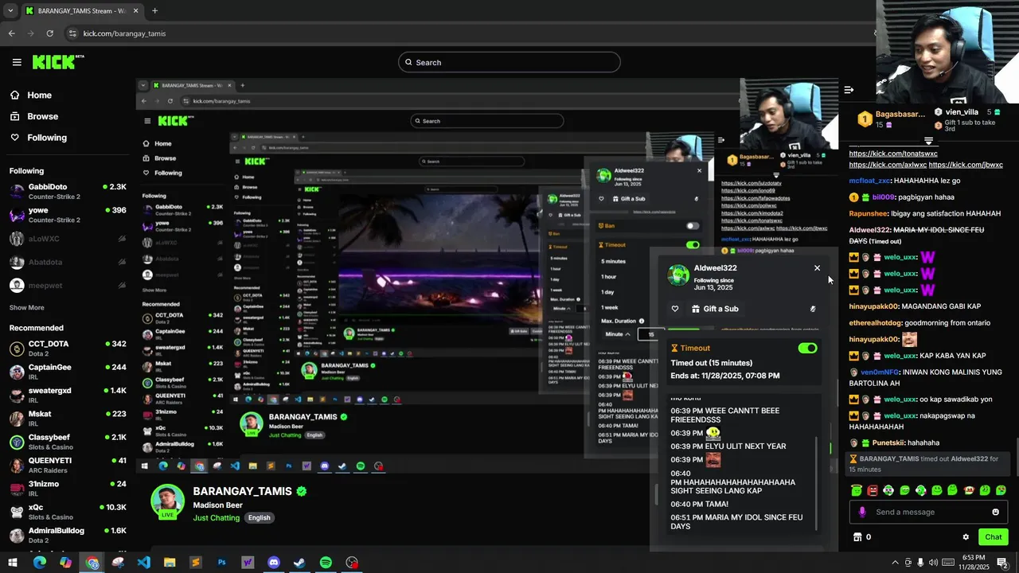Open browser tab search dropdown
Image resolution: width=1019 pixels, height=573 pixels.
click(11, 10)
